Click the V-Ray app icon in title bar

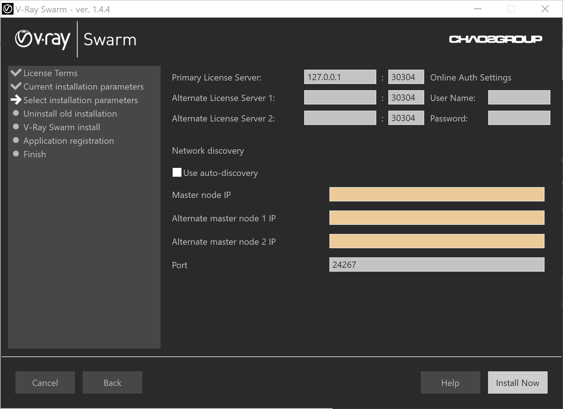point(8,9)
